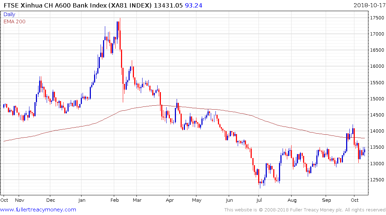This screenshot has height=215, width=386.
Task: Open the www.fullertreacymoney.com link
Action: point(38,210)
